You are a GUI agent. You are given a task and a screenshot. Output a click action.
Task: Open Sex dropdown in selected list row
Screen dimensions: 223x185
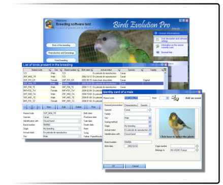click(x=60, y=83)
